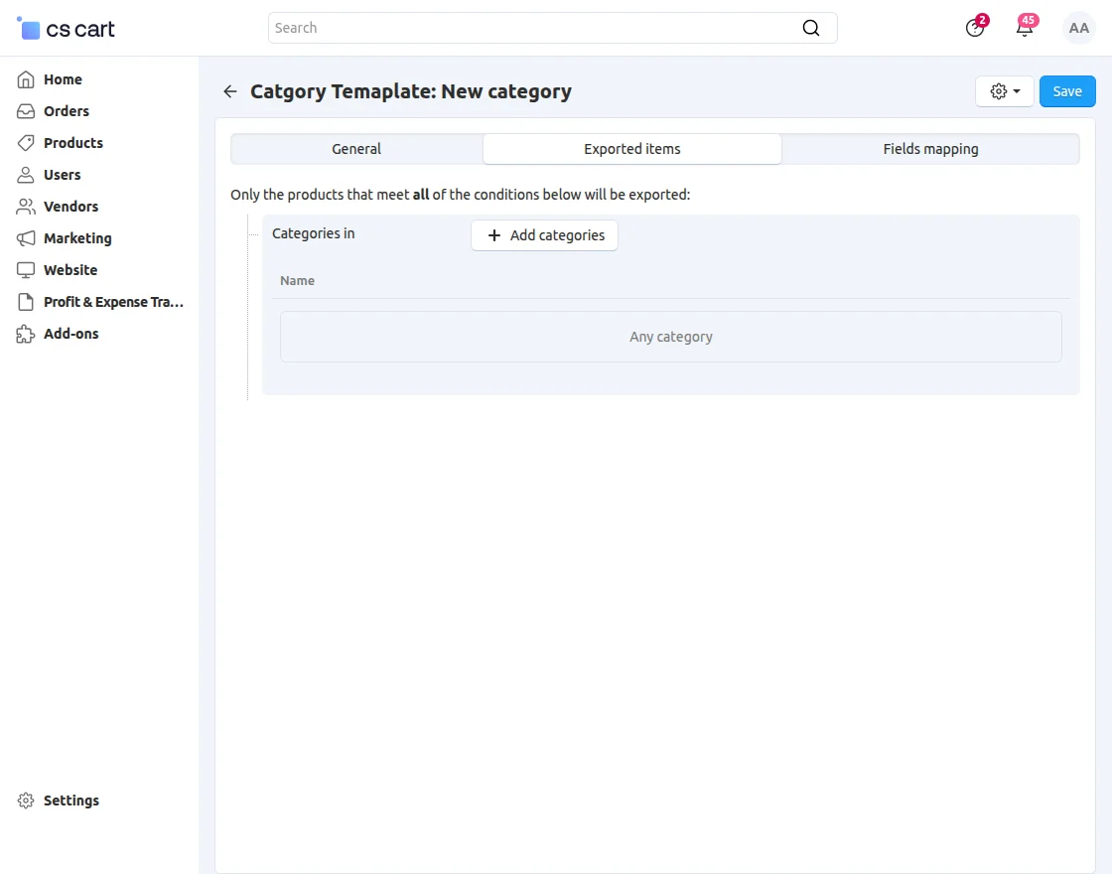
Task: Open the AA account avatar menu
Action: (1078, 28)
